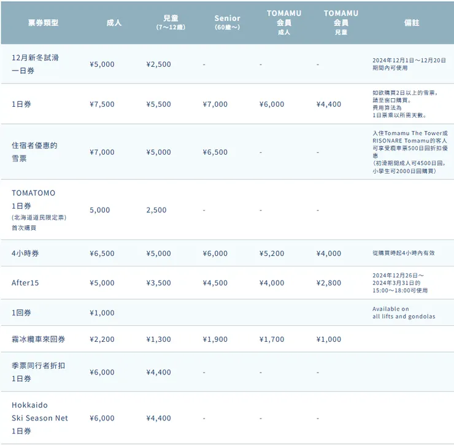
Task: Click the 兒童 (7~12歲) column header
Action: [x=171, y=22]
